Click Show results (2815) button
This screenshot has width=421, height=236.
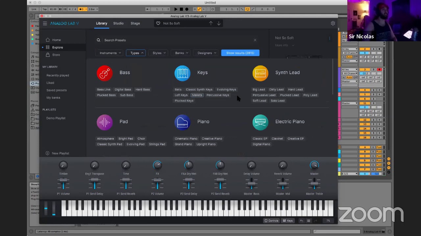pos(240,53)
